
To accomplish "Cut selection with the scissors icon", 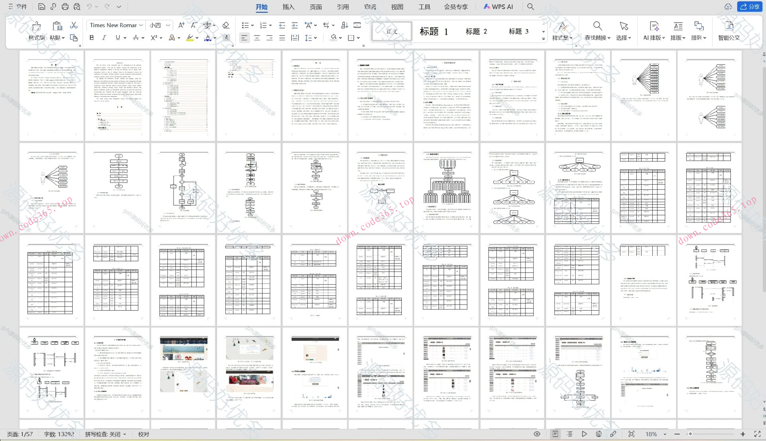I will (x=74, y=25).
